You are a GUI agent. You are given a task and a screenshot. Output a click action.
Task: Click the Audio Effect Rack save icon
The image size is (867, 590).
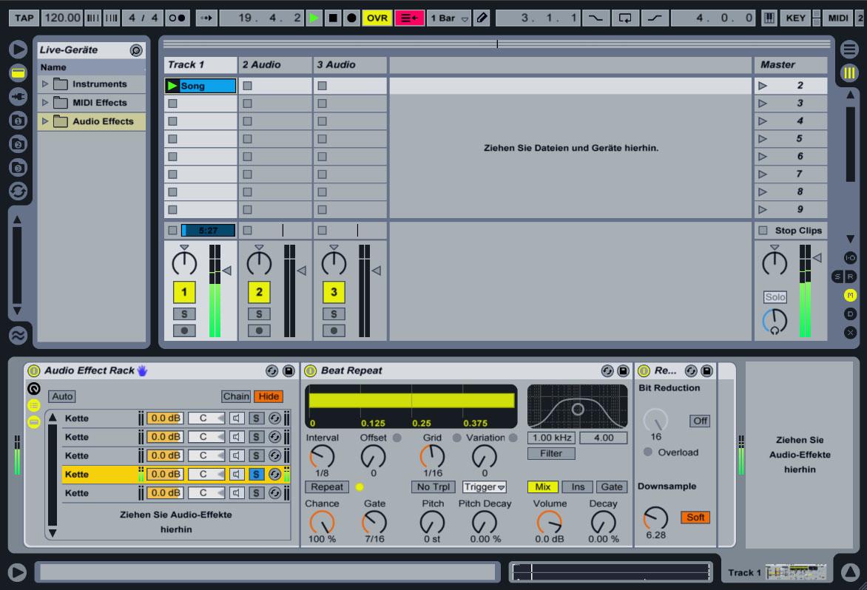tap(289, 370)
